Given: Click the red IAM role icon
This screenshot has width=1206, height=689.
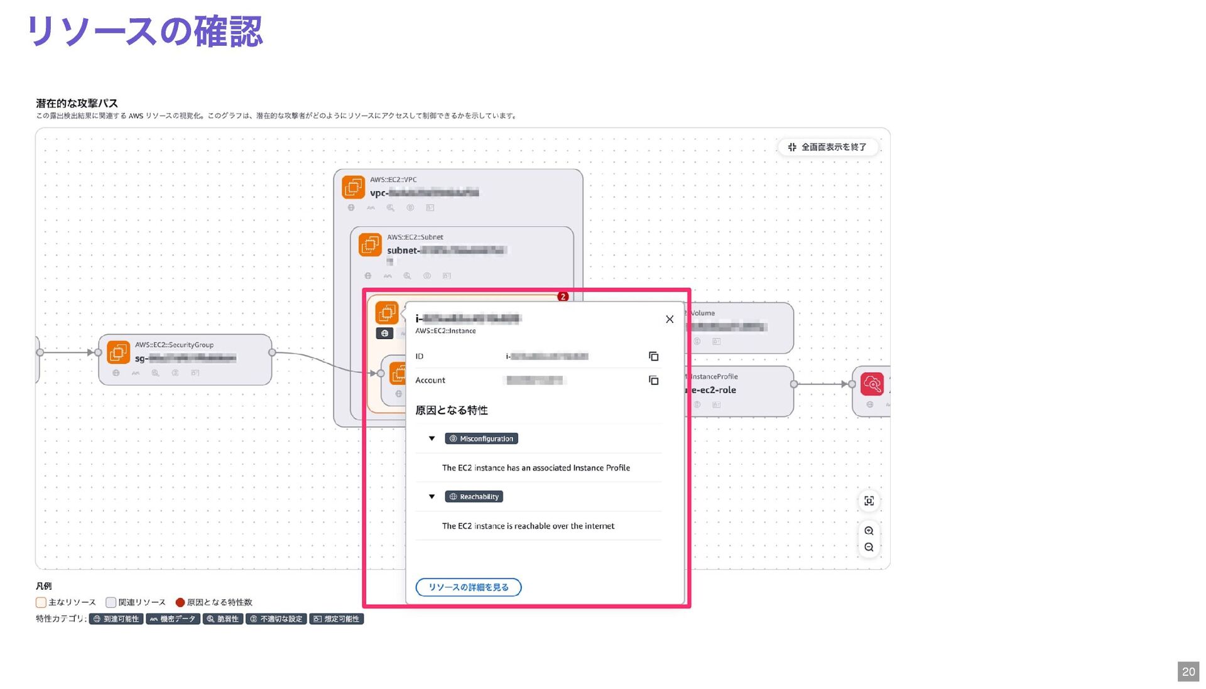Looking at the screenshot, I should (x=872, y=384).
